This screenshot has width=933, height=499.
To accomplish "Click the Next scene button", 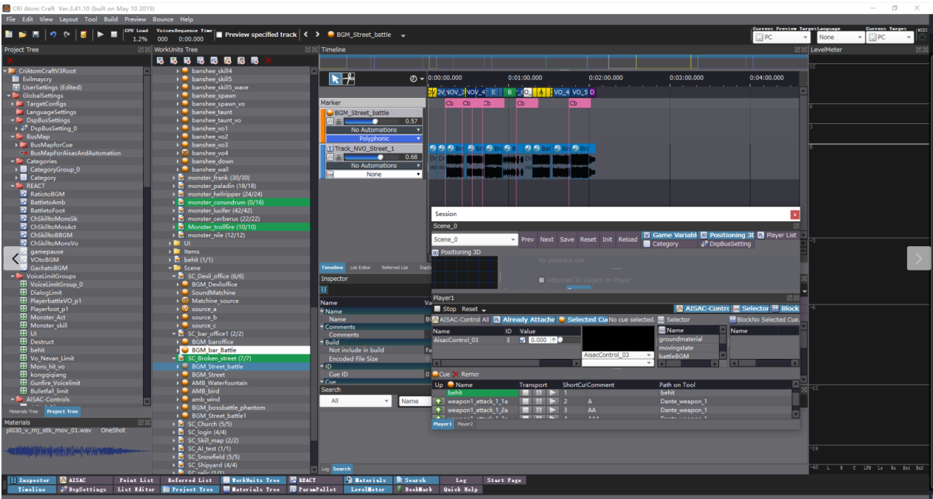I will pyautogui.click(x=547, y=240).
